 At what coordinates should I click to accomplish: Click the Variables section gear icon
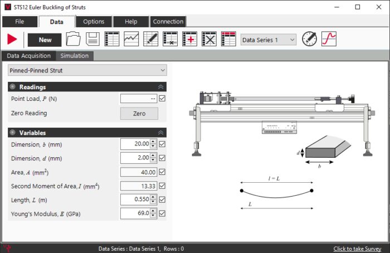pyautogui.click(x=12, y=133)
